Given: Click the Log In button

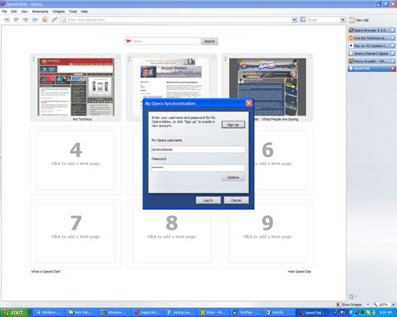Looking at the screenshot, I should (x=208, y=201).
